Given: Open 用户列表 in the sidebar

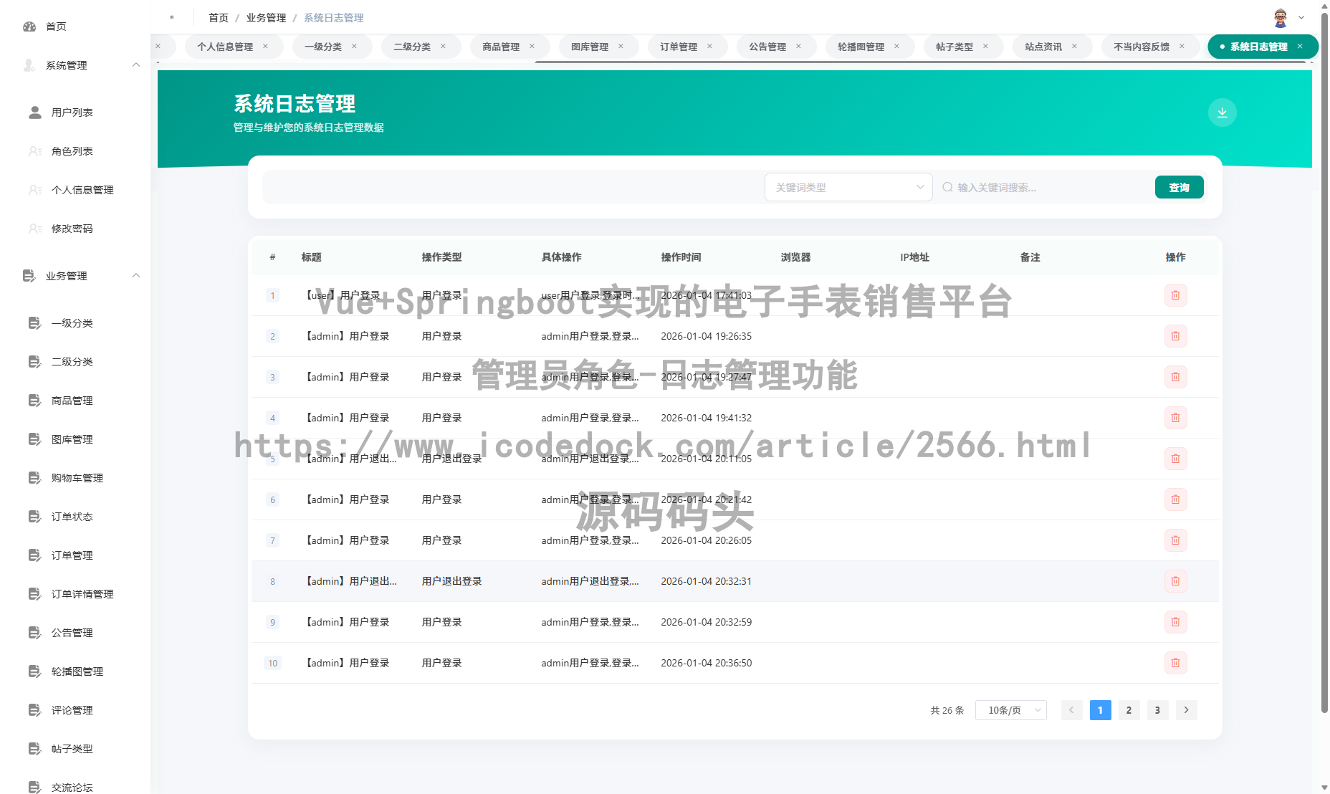Looking at the screenshot, I should [x=72, y=113].
